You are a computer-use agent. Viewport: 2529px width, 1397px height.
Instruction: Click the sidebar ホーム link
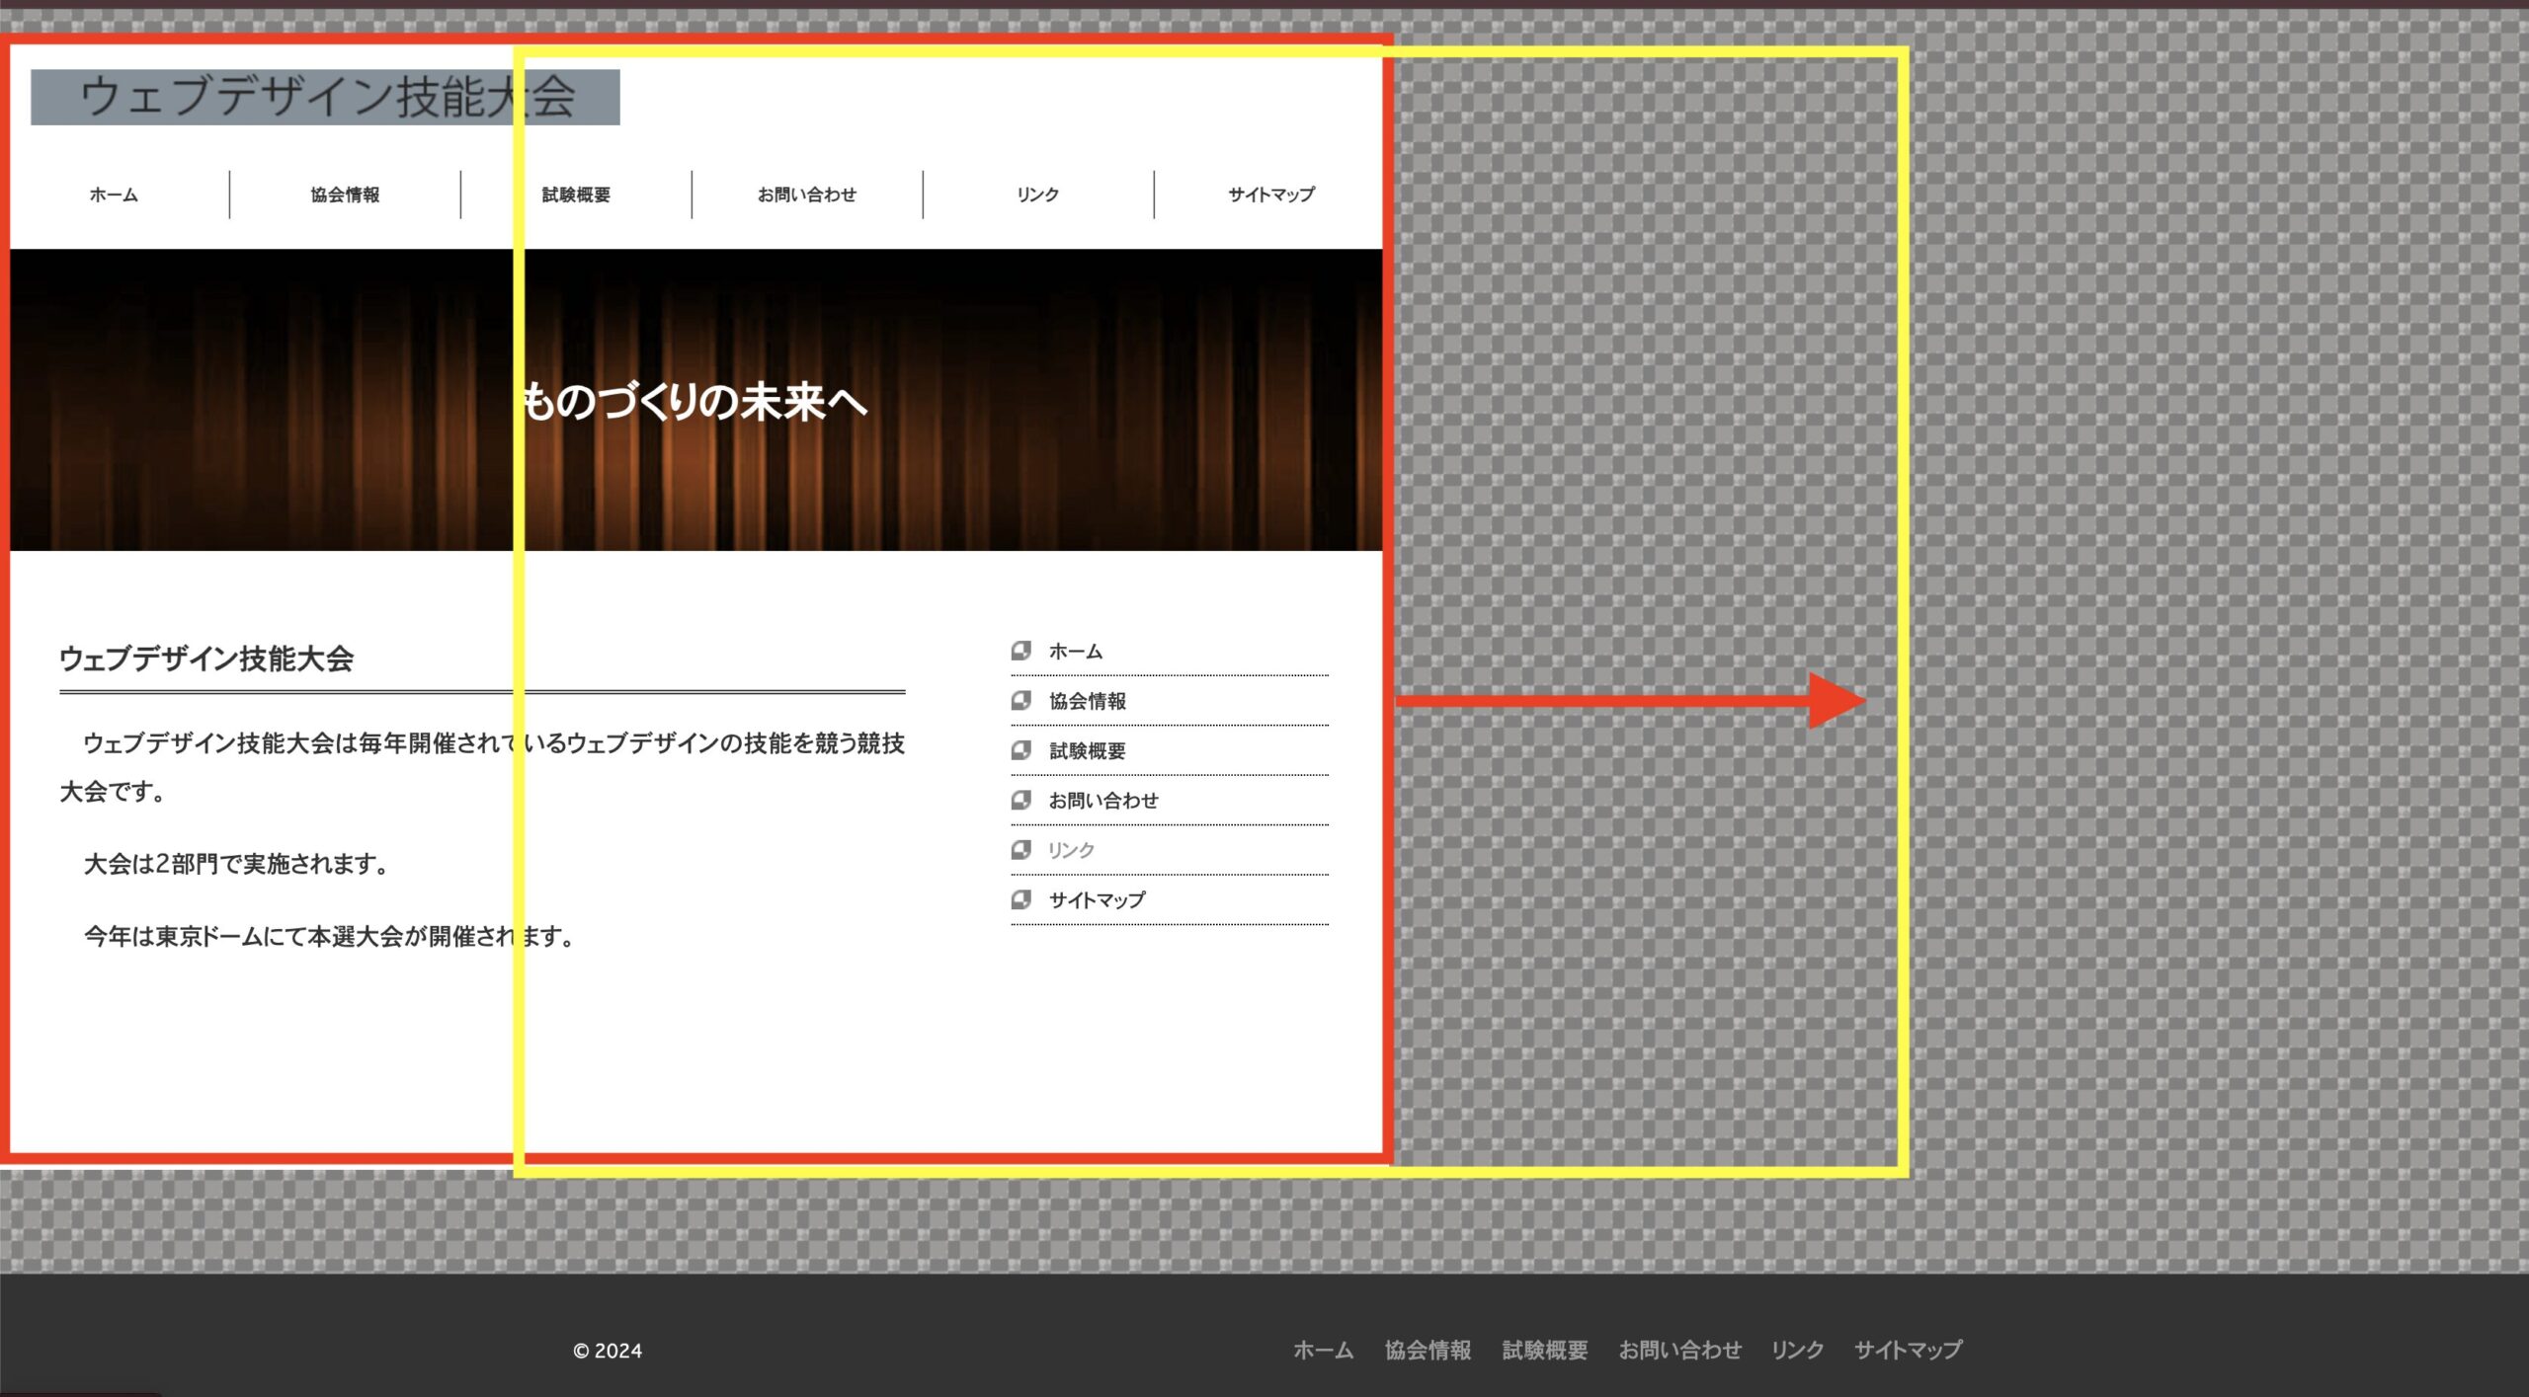point(1075,652)
